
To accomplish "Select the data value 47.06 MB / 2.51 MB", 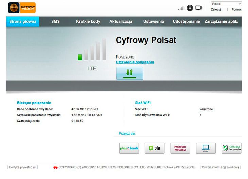I will [x=85, y=109].
